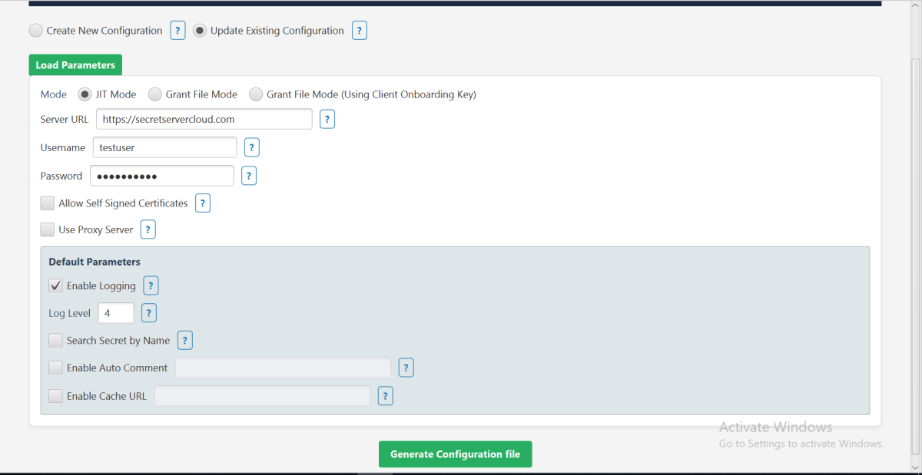922x475 pixels.
Task: Click help icon beside Enable Logging
Action: click(151, 285)
